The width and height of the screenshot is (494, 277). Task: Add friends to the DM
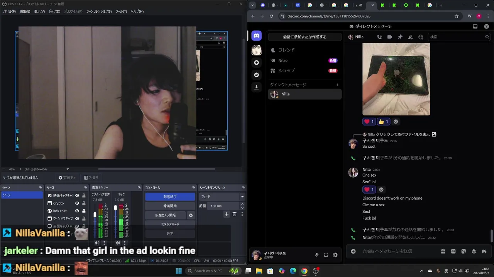410,37
